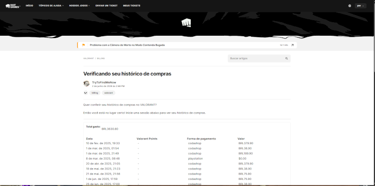375x186 pixels.
Task: Click the "Quer conferir seu histórico" paragraph
Action: point(120,105)
